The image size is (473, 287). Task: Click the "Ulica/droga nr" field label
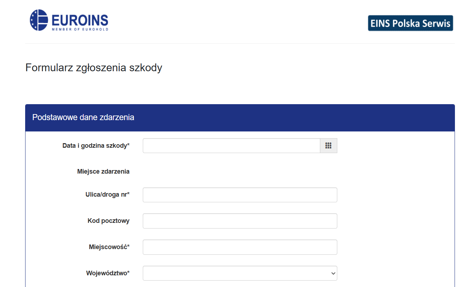107,195
